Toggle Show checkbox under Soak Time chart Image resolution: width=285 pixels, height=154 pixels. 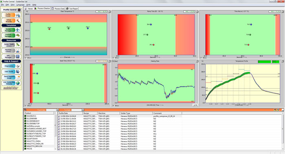[x=26, y=105]
